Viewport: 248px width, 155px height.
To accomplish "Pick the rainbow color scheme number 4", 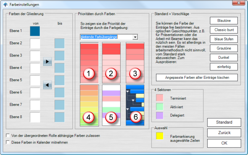I will pyautogui.click(x=89, y=105).
